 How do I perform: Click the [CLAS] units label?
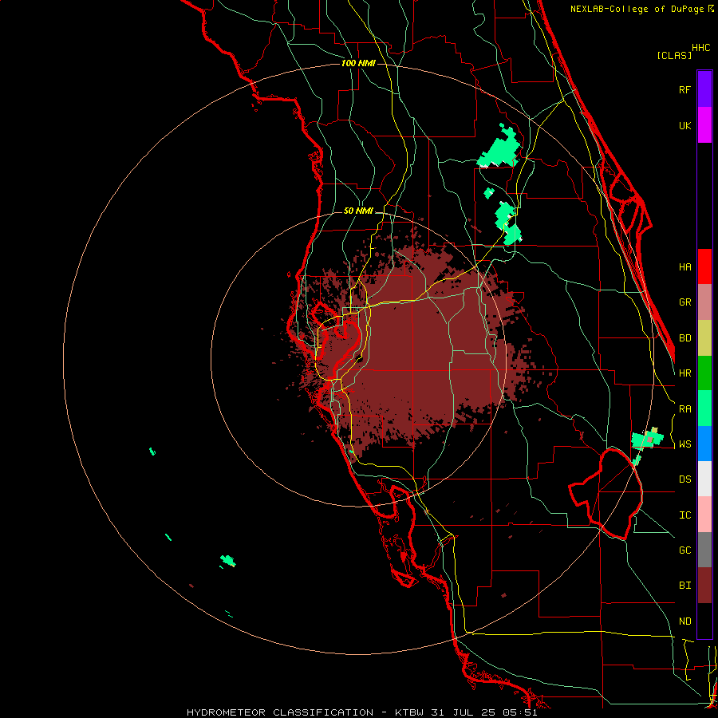coord(674,55)
